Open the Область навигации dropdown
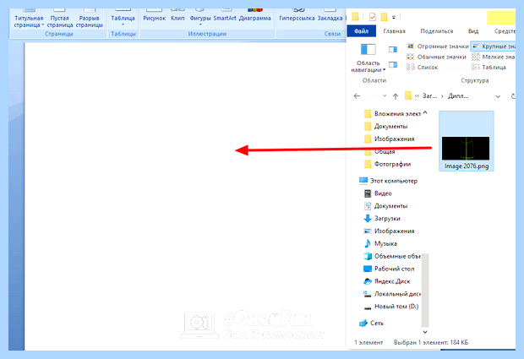 click(x=368, y=58)
